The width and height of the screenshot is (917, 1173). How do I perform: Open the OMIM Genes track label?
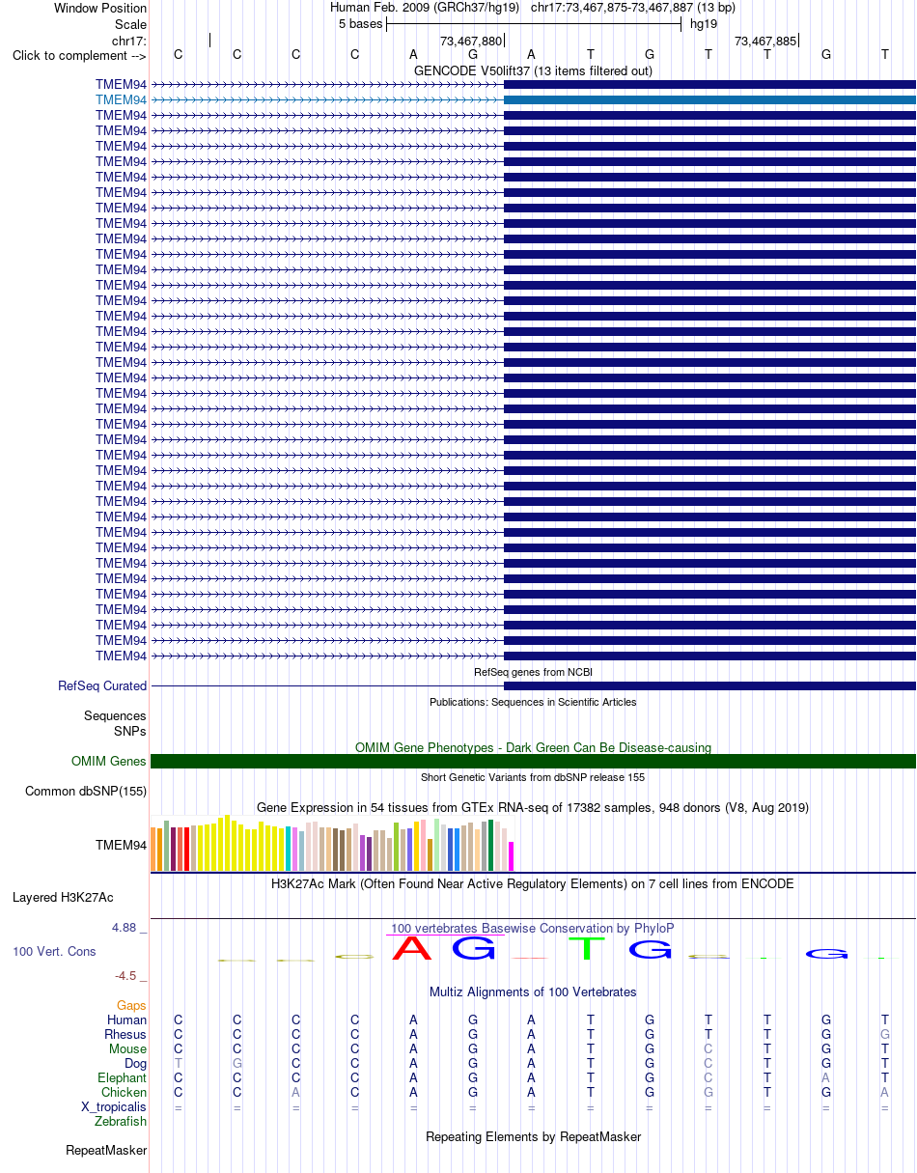[109, 761]
